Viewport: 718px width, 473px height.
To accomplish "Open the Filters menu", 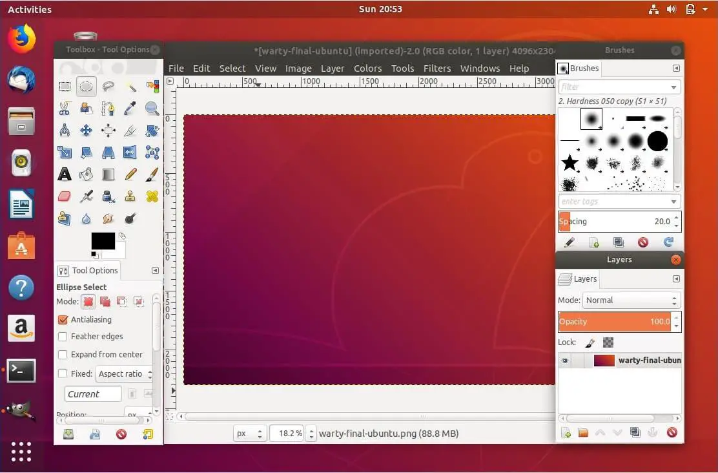I will [437, 68].
